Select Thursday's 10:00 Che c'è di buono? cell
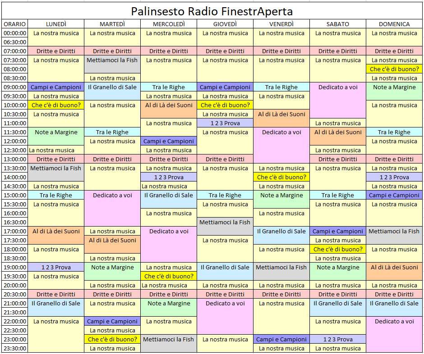Screen dimensions: 424x354 tap(225, 105)
